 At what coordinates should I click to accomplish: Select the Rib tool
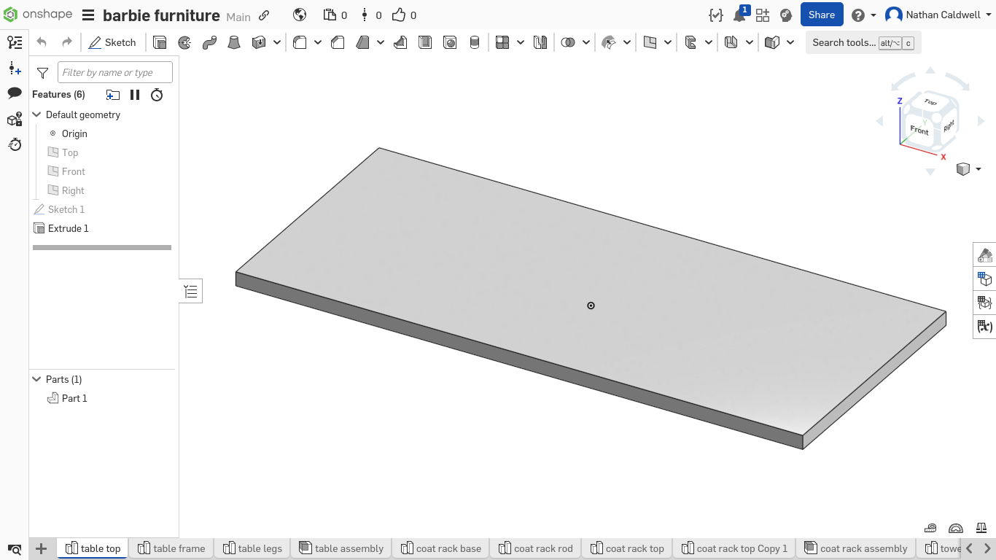point(400,43)
